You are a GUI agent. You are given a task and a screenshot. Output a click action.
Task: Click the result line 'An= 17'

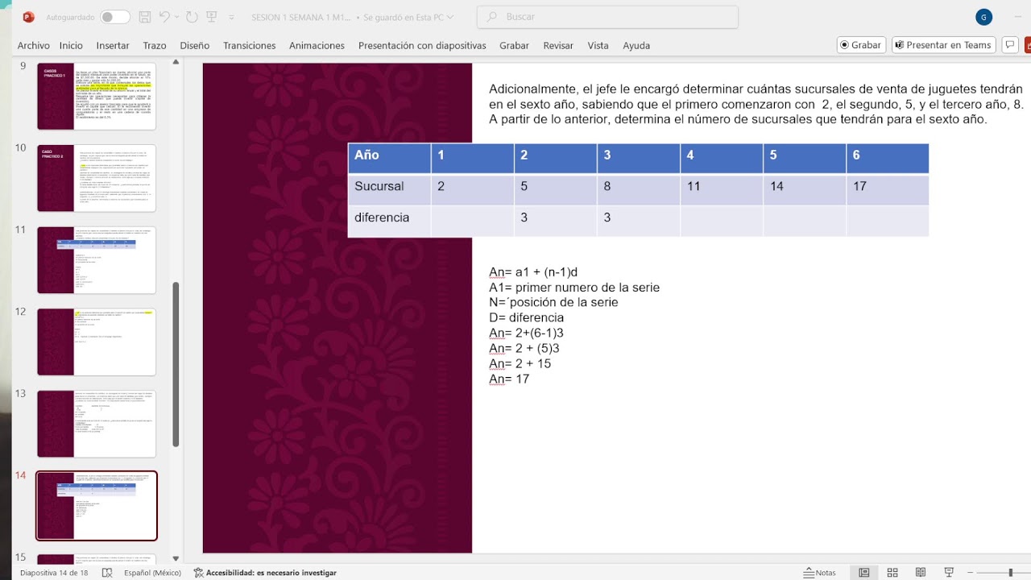509,379
